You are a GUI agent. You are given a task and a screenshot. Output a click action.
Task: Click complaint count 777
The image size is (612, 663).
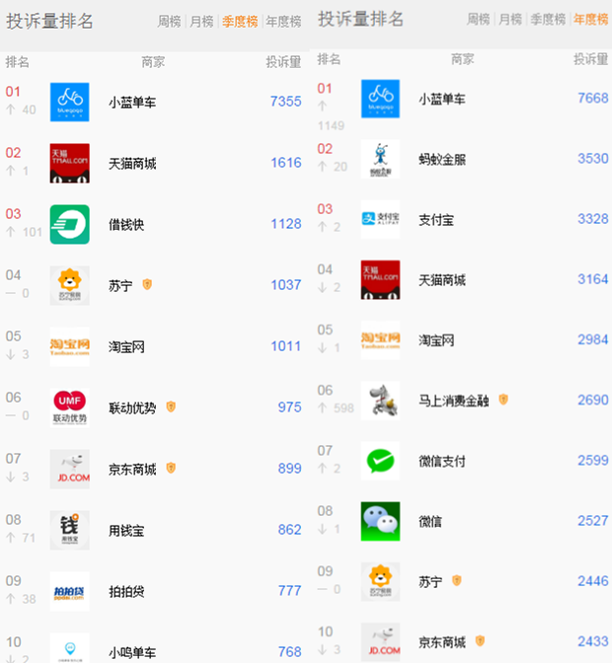click(x=290, y=591)
